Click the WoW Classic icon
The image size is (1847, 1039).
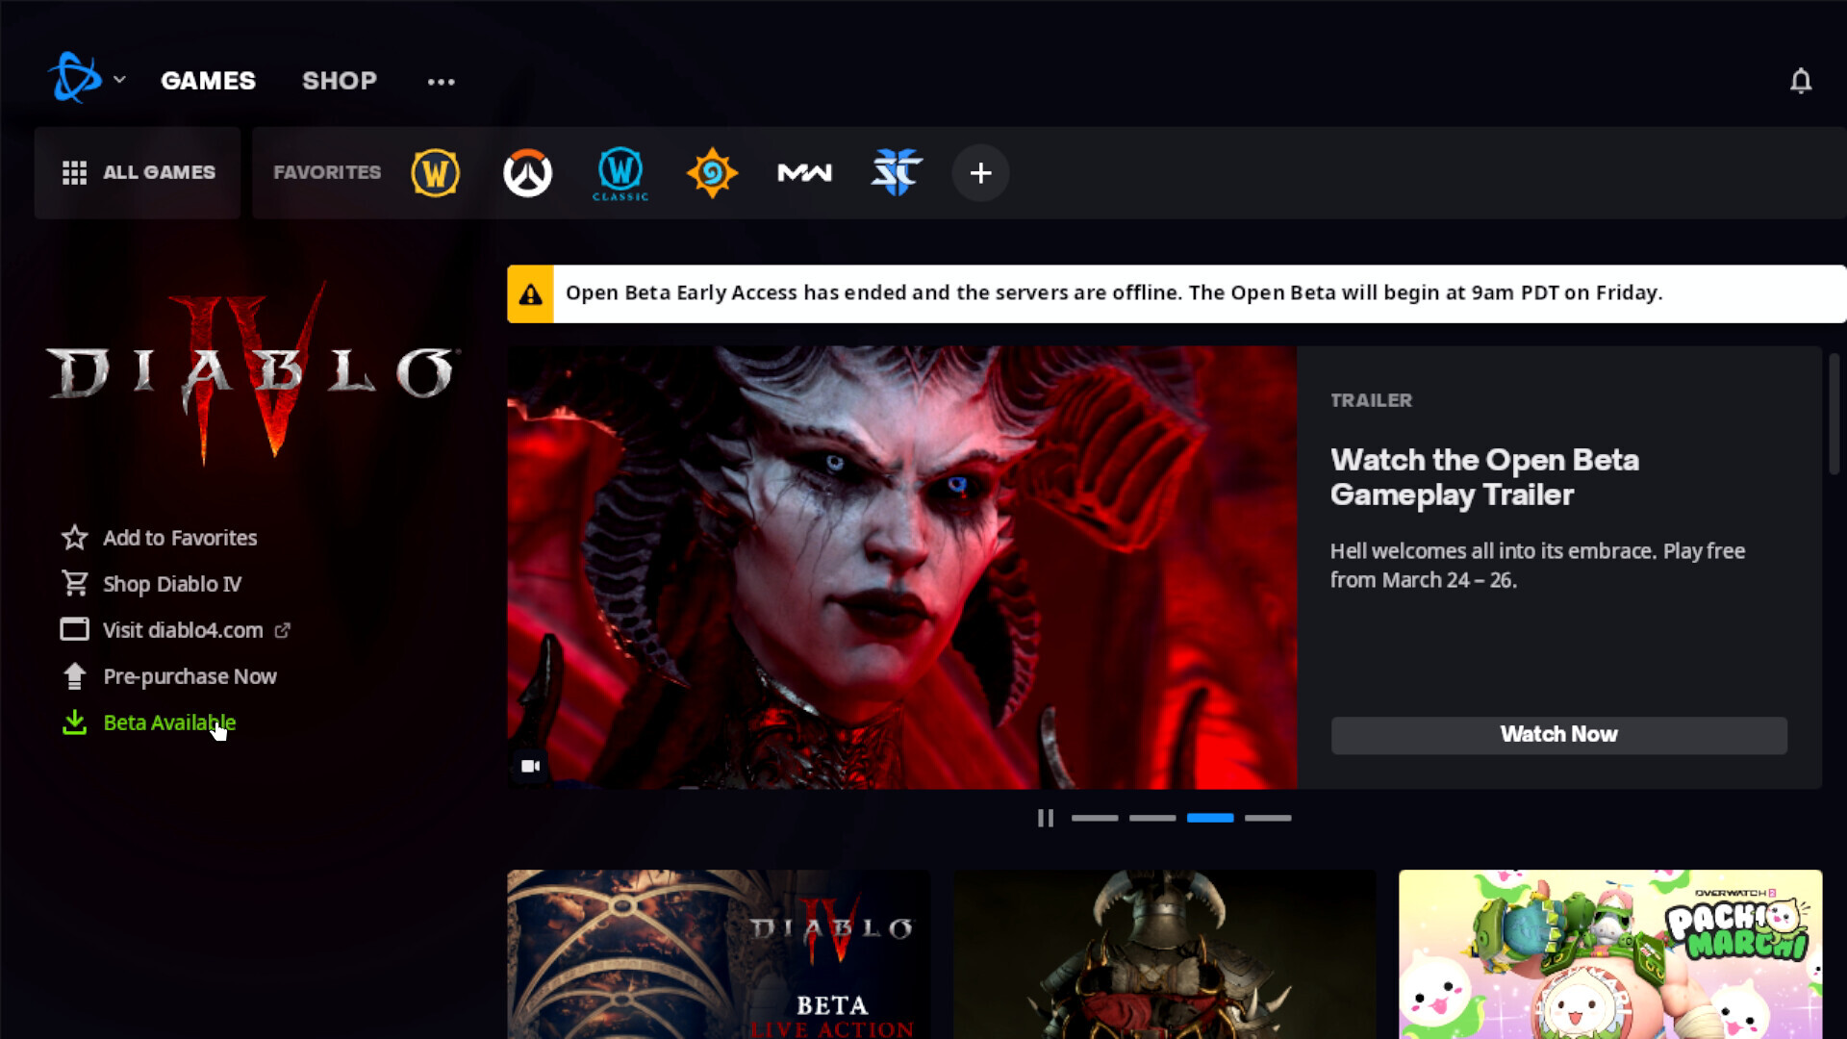coord(620,171)
